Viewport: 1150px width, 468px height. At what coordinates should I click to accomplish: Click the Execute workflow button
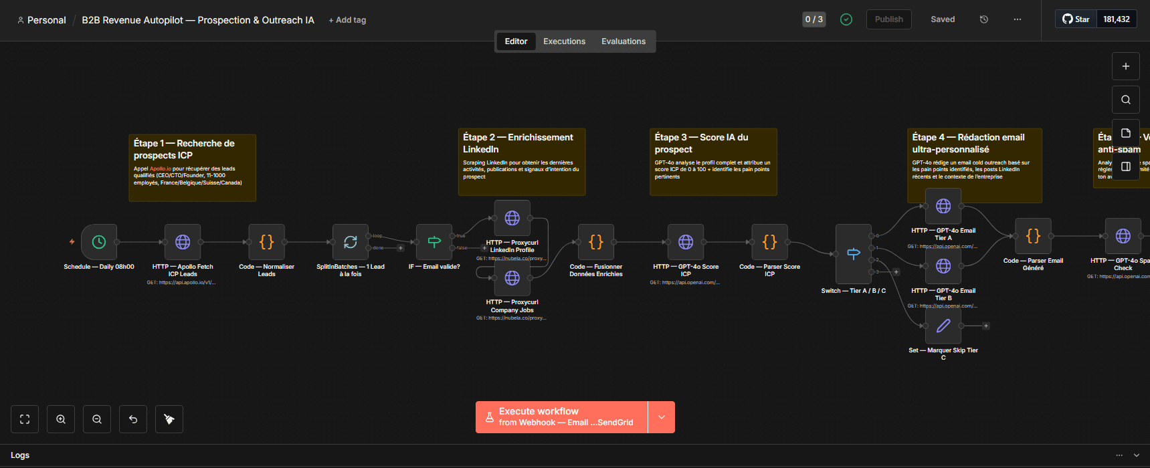click(x=562, y=417)
